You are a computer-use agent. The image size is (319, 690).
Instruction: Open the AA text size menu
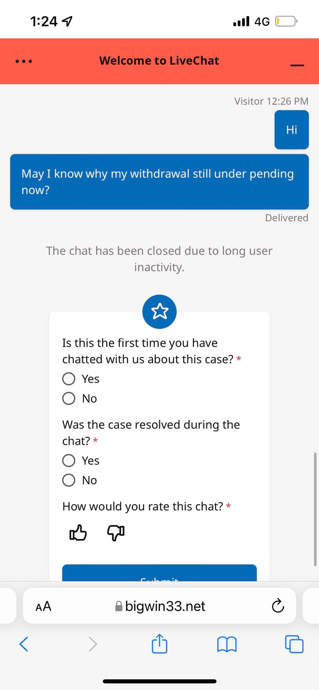point(43,606)
